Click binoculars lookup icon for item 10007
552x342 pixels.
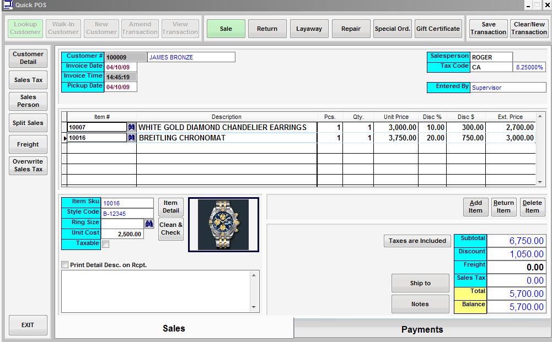(131, 127)
